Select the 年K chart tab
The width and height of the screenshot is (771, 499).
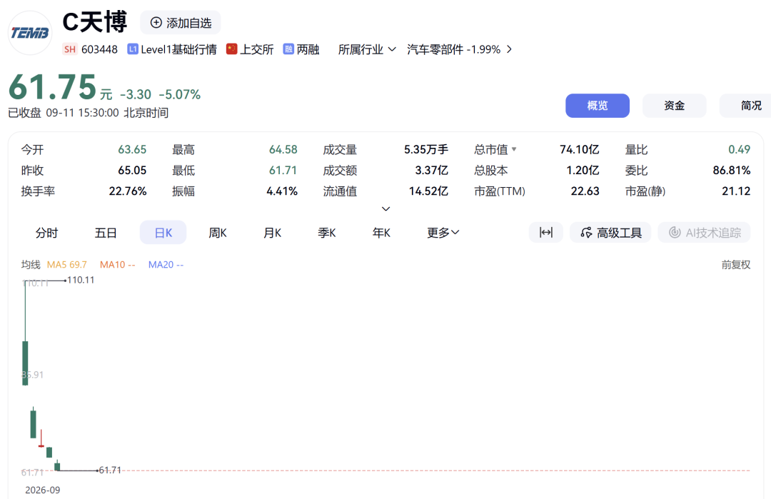click(x=381, y=233)
